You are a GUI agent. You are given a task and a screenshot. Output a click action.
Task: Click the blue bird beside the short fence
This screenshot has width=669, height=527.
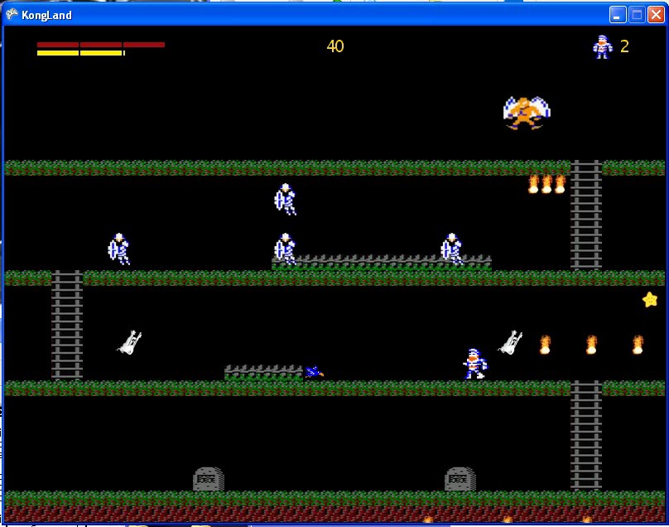(x=314, y=372)
